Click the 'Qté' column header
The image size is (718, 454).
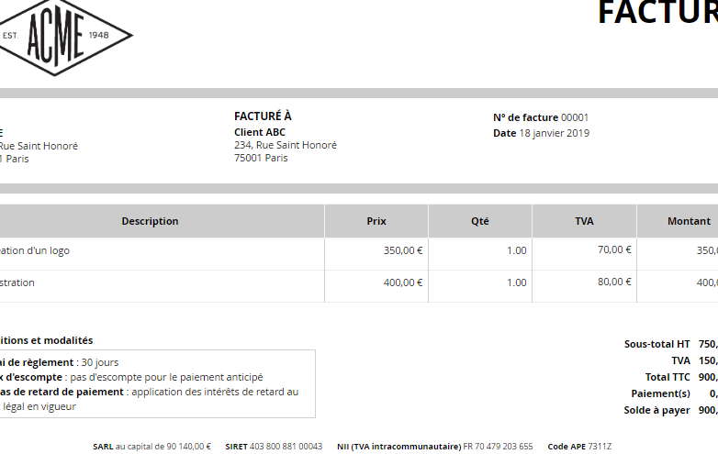480,221
